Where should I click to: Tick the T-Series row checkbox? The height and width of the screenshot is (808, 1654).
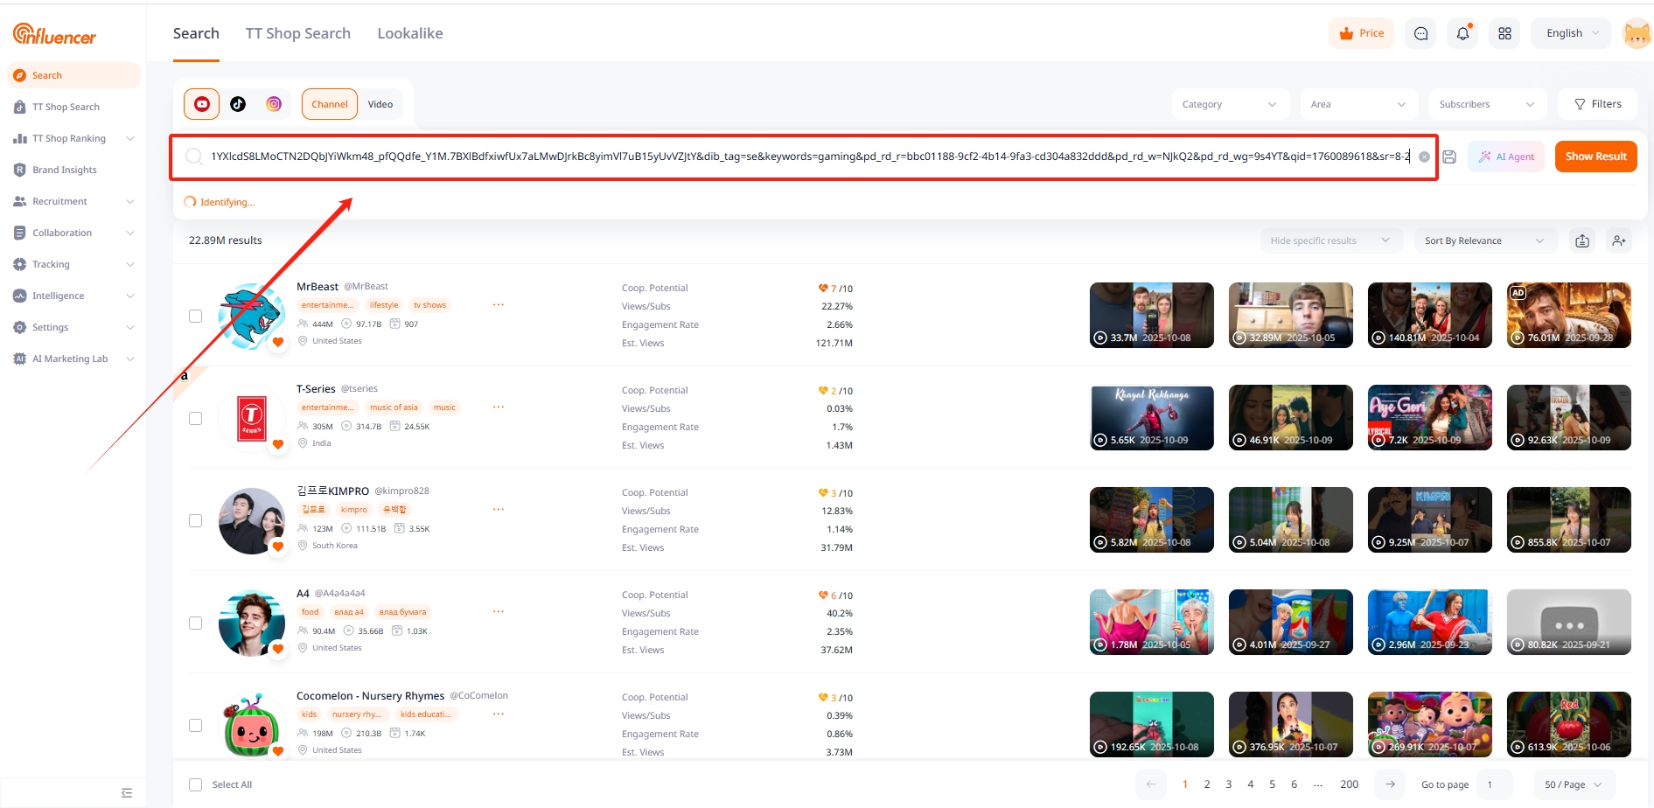(x=196, y=418)
